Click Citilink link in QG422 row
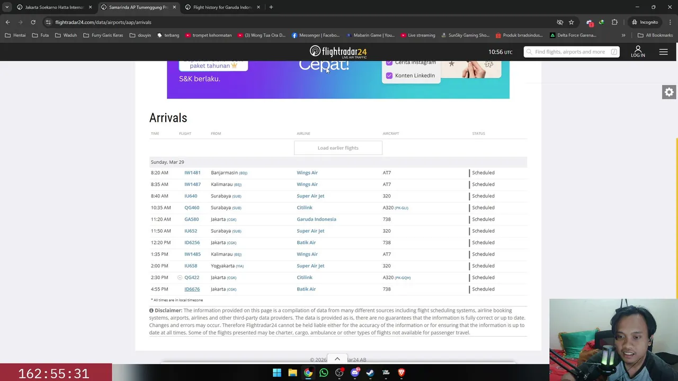This screenshot has width=678, height=381. [305, 277]
